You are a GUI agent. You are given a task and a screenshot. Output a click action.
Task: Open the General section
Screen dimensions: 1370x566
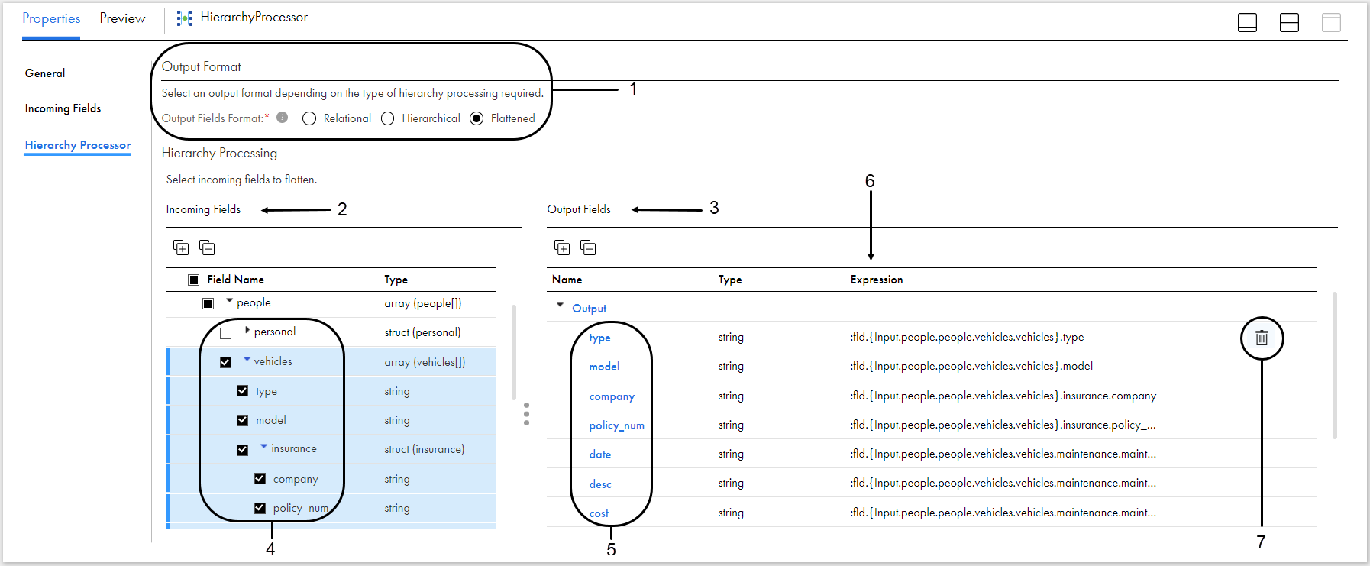tap(45, 73)
